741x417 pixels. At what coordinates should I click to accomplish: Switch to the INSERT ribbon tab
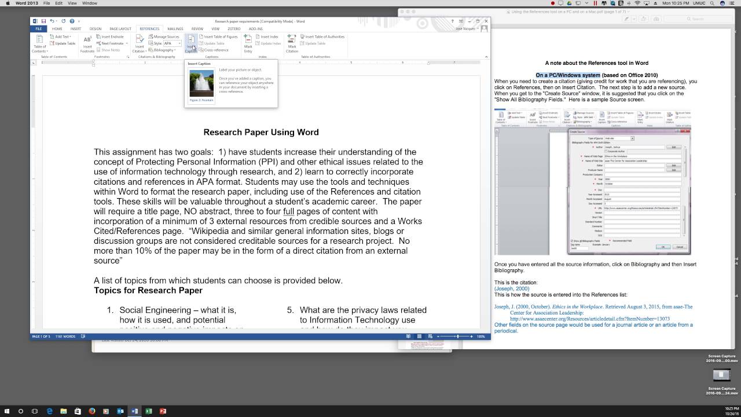pyautogui.click(x=76, y=28)
